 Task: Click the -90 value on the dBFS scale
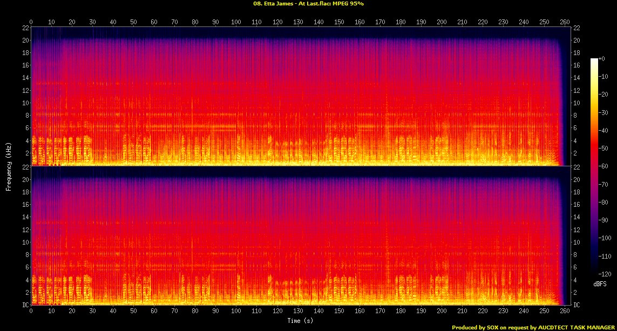[x=605, y=220]
